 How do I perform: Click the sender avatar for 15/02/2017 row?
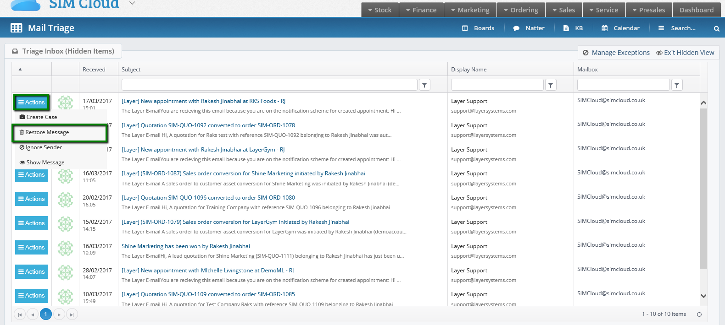click(65, 224)
